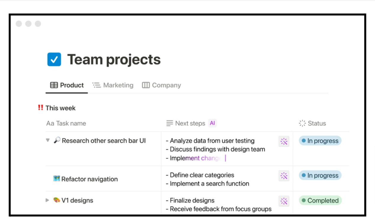375x221 pixels.
Task: Click the Status column property icon
Action: tap(302, 123)
